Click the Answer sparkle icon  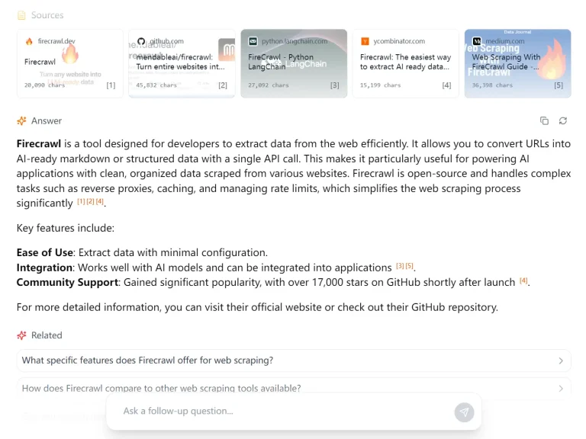21,120
